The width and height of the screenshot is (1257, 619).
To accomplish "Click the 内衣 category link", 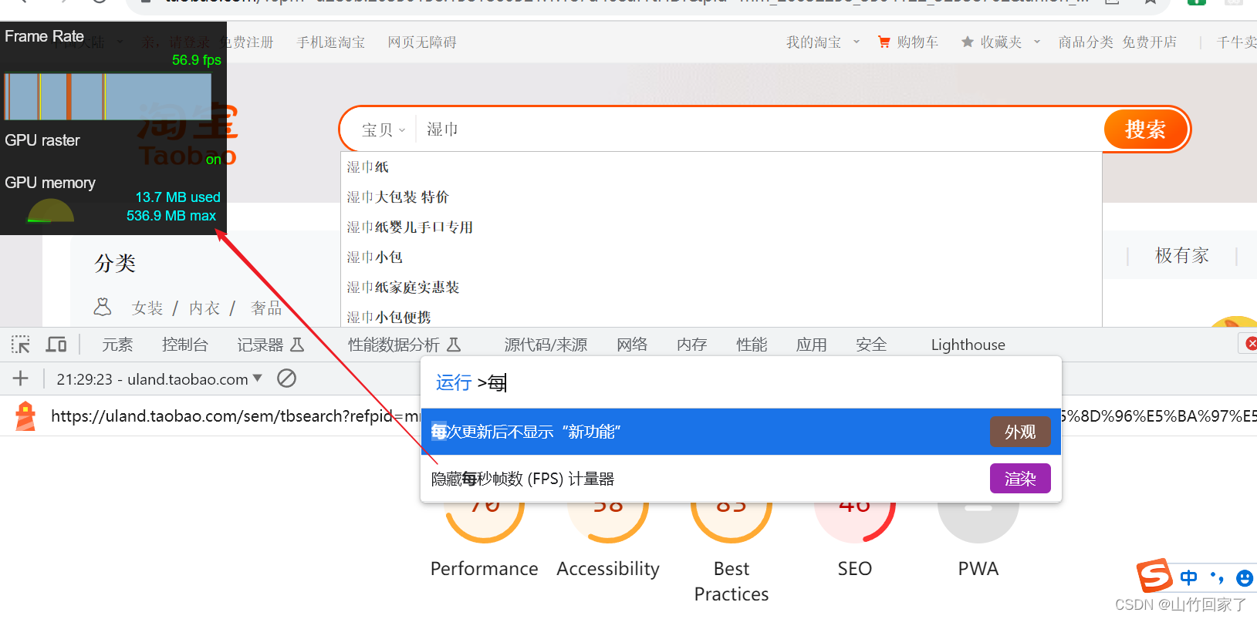I will click(x=204, y=308).
